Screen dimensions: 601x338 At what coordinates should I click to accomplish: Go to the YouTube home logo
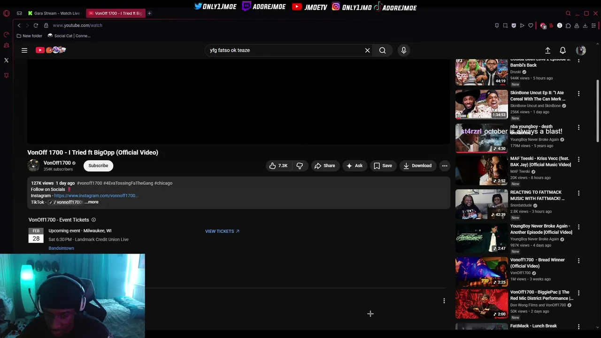click(51, 50)
